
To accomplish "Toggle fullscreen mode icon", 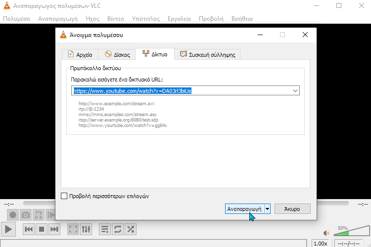I will (73, 229).
